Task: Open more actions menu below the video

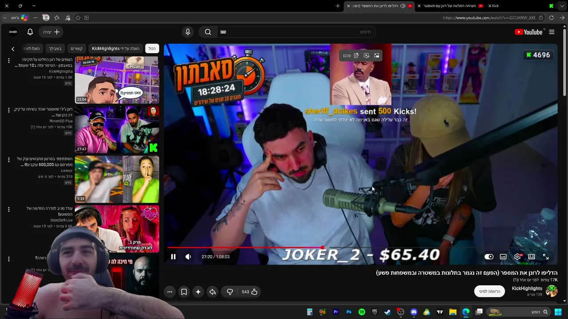Action: tap(170, 292)
